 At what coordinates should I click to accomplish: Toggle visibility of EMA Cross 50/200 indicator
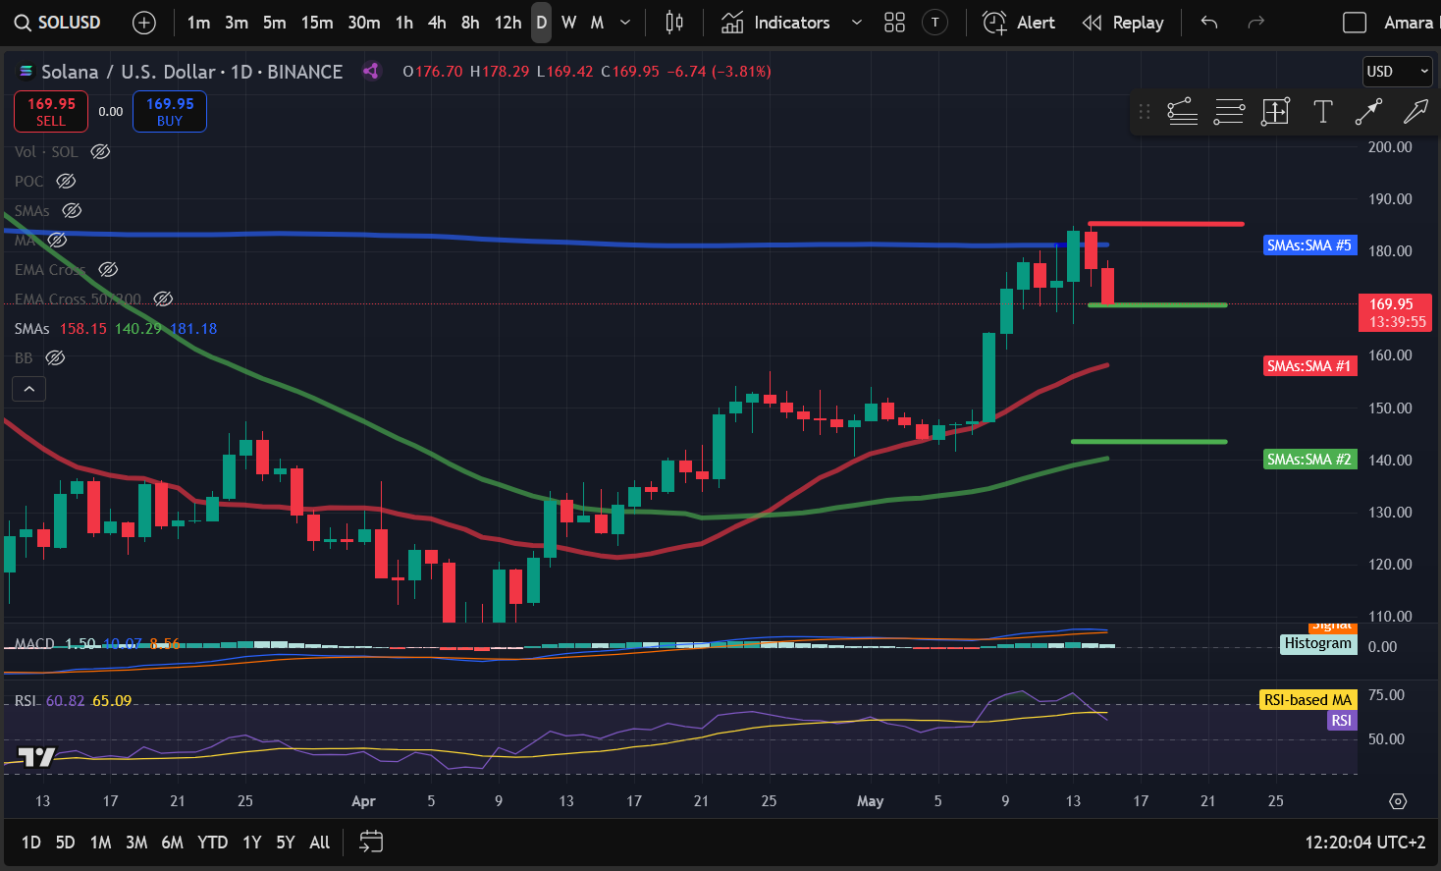(x=163, y=299)
